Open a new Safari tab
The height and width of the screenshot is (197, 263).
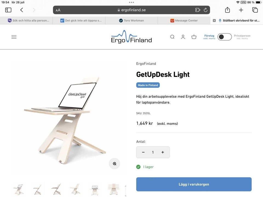coord(241,10)
